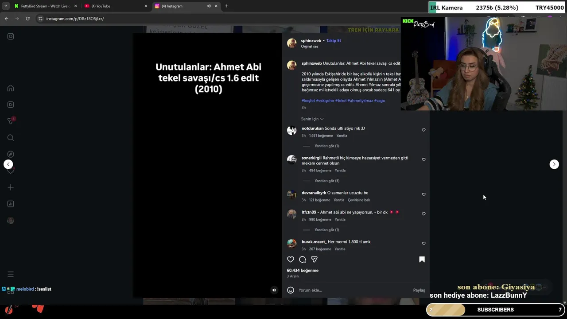
Task: Mute the video using speaker icon
Action: (x=274, y=290)
